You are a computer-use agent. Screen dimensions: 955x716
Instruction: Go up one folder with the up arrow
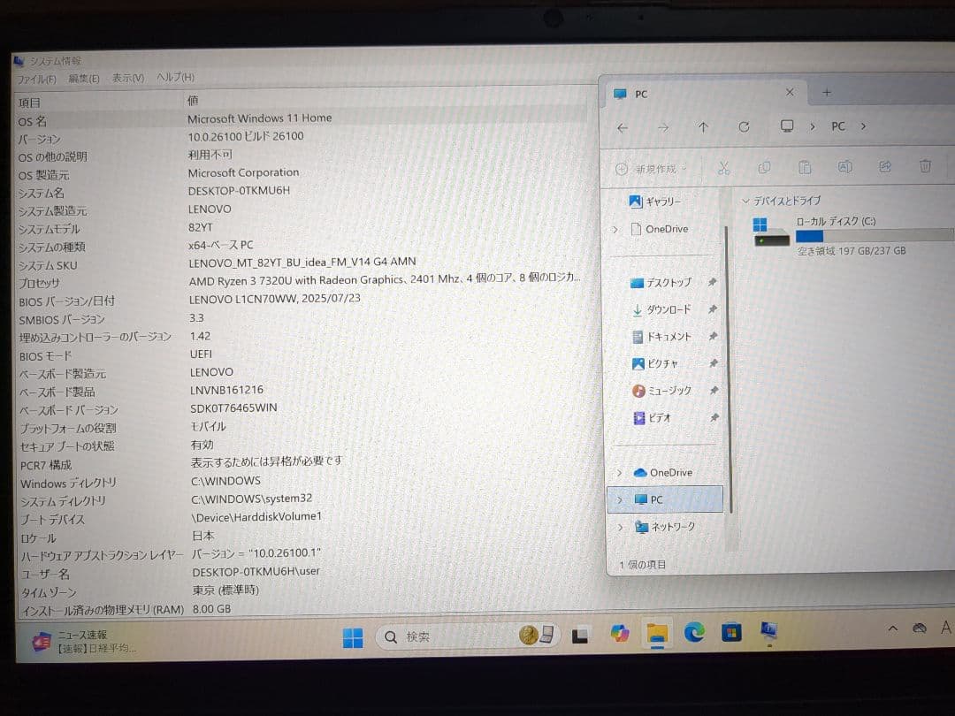coord(703,127)
